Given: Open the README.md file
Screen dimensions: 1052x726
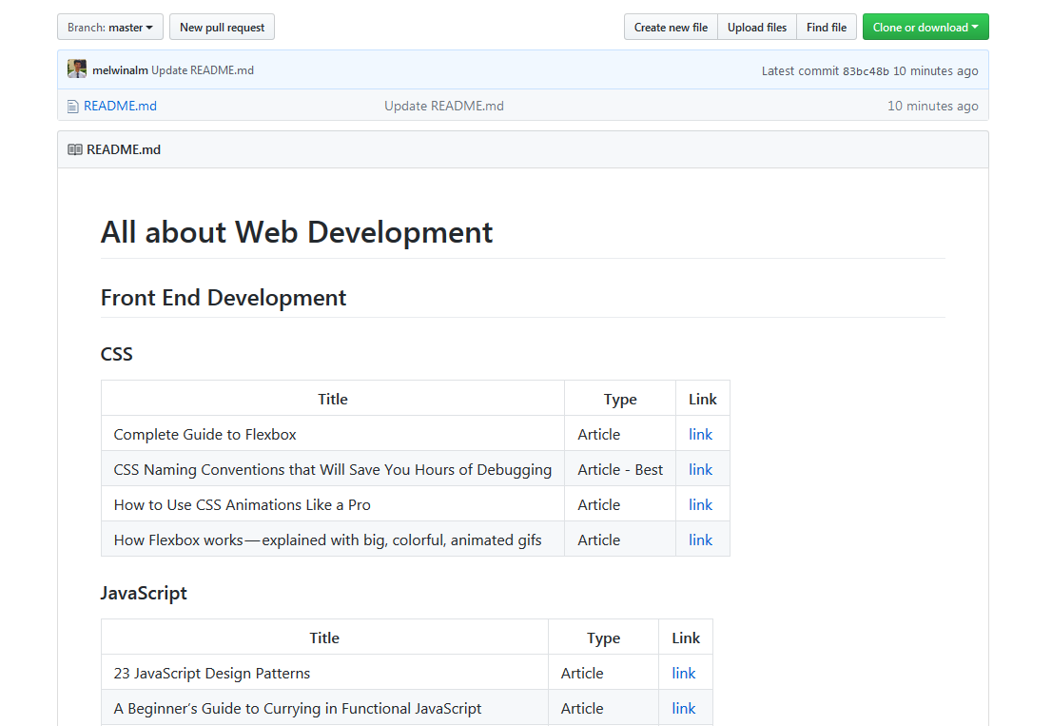Looking at the screenshot, I should click(119, 106).
